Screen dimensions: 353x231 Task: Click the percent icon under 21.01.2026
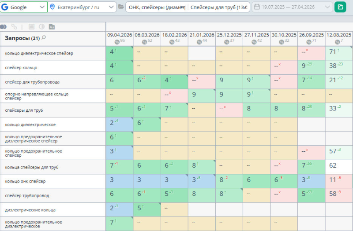coord(199,42)
